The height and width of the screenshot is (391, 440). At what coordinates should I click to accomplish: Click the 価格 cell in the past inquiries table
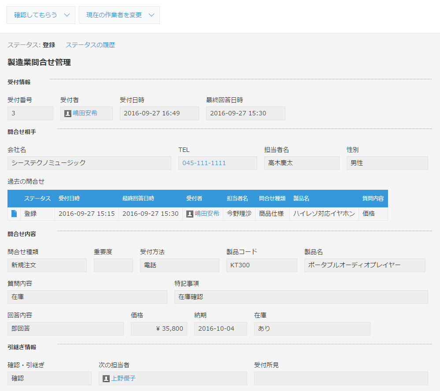[373, 214]
